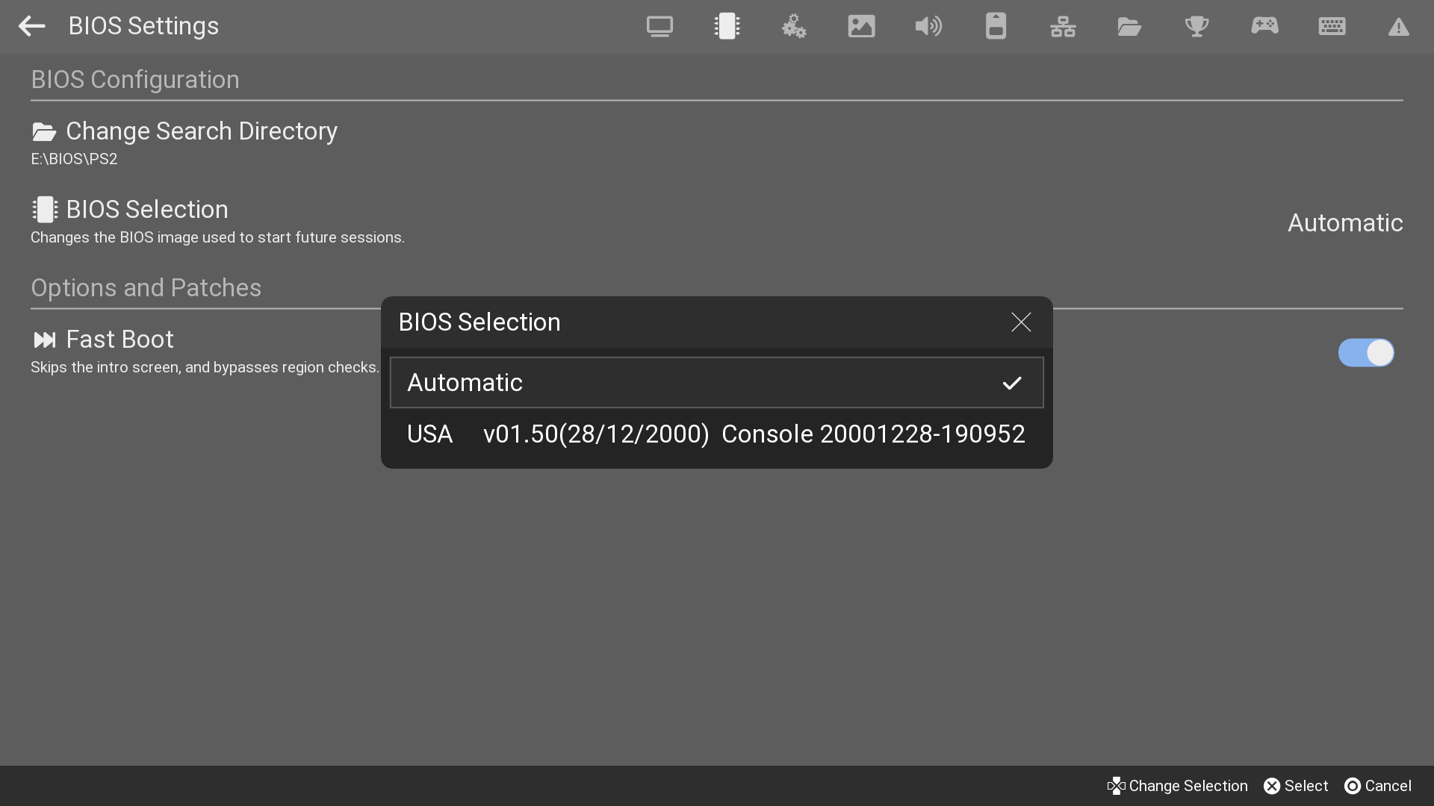Toggle the Fast Boot switch
Screen dimensions: 1434x806
pos(1366,353)
